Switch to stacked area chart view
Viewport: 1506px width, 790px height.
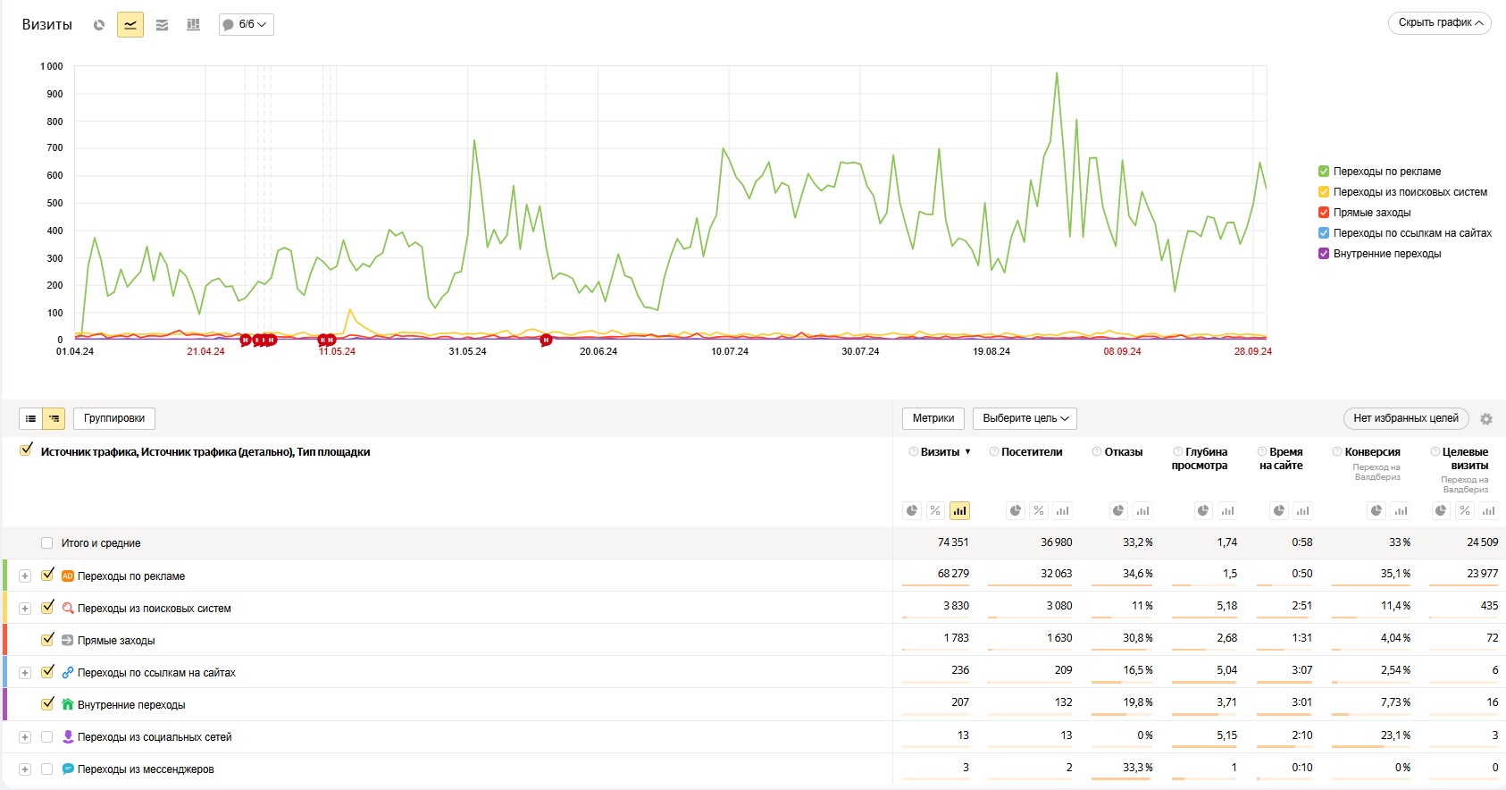pyautogui.click(x=162, y=25)
